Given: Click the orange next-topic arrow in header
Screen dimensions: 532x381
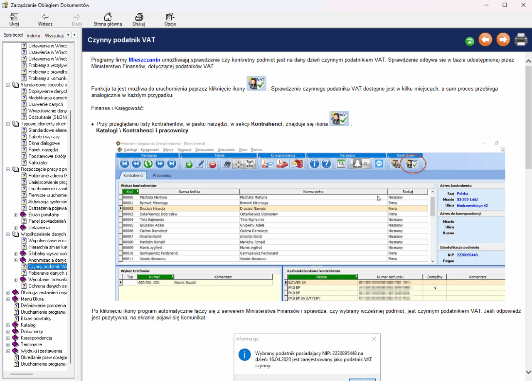Looking at the screenshot, I should (x=503, y=40).
